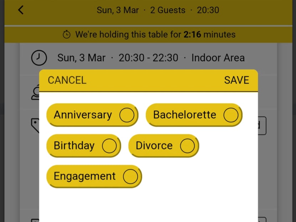Viewport: 296px width, 222px height.
Task: Save the selected occasion
Action: tap(236, 80)
